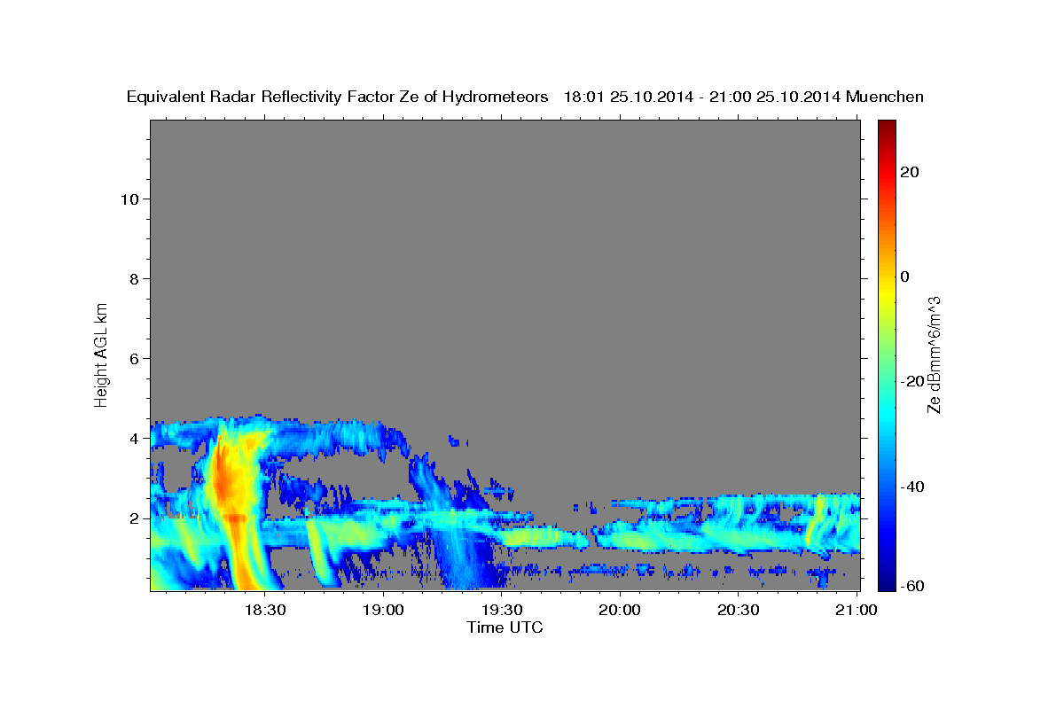Click the '19:00' time tick label

[383, 610]
